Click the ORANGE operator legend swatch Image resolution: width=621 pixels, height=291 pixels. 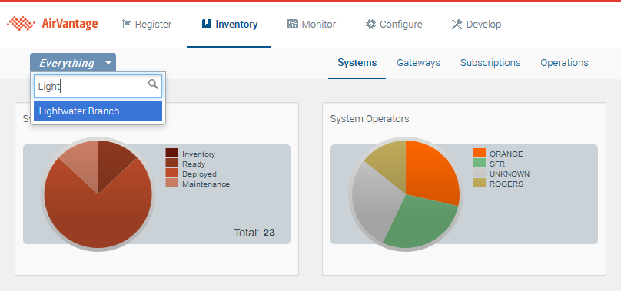pyautogui.click(x=480, y=154)
